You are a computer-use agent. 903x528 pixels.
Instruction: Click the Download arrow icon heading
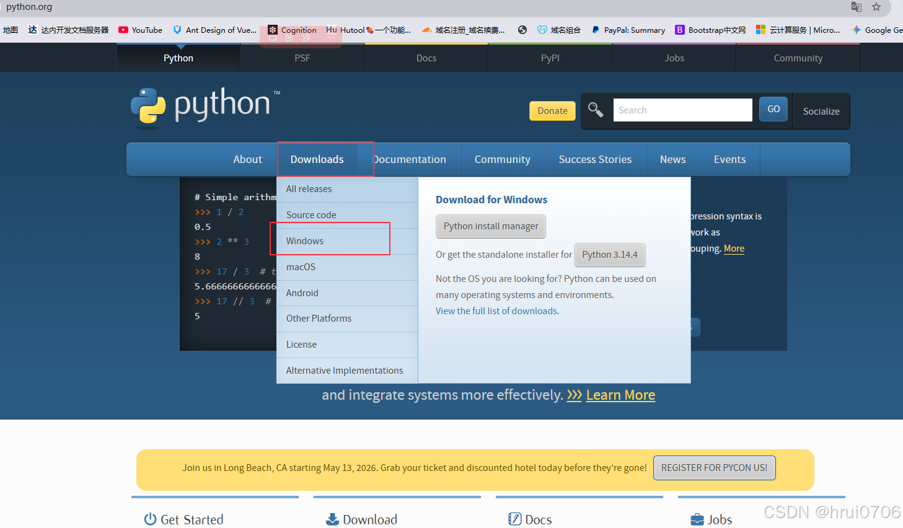(x=362, y=519)
